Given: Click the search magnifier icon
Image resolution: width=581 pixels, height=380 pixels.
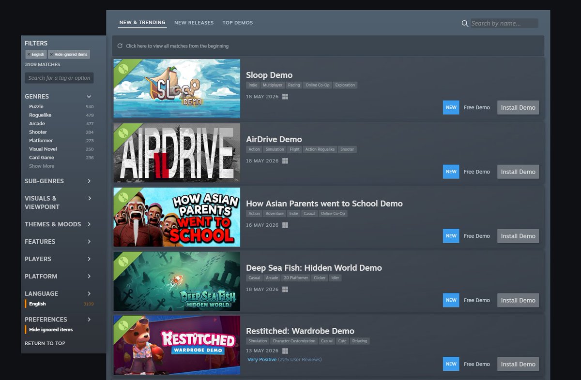Looking at the screenshot, I should (x=465, y=23).
